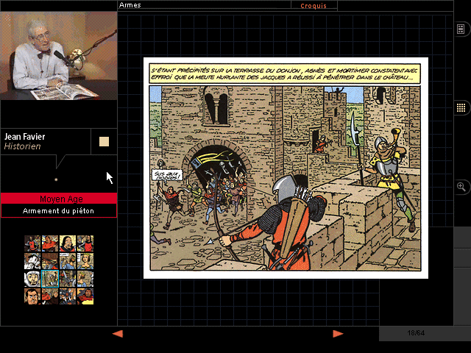Choose the Armement du piéton topic
The width and height of the screenshot is (471, 353).
point(59,211)
